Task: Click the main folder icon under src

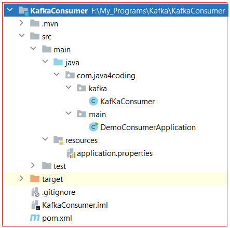Action: (x=47, y=49)
